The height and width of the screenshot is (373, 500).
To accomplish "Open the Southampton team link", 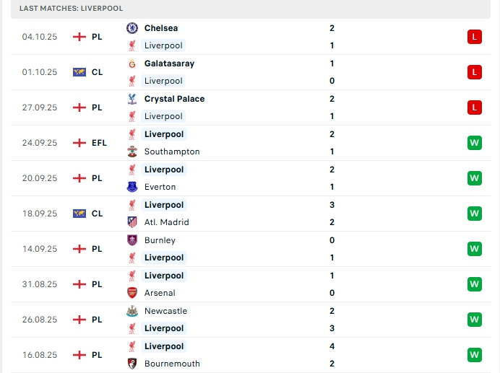I will click(172, 152).
